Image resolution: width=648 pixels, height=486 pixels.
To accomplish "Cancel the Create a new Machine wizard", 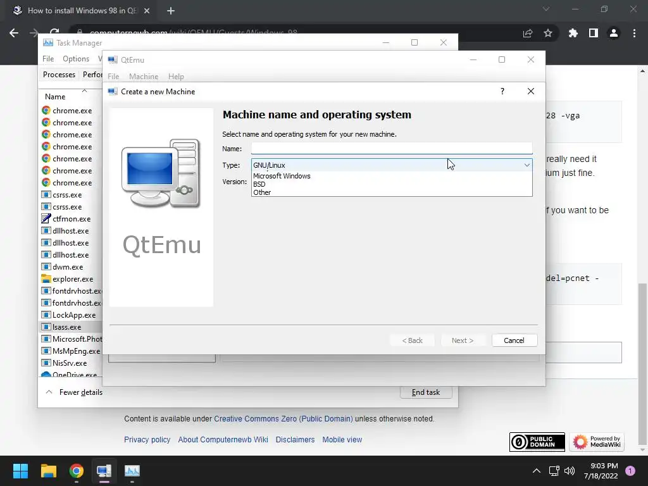I will click(x=514, y=340).
